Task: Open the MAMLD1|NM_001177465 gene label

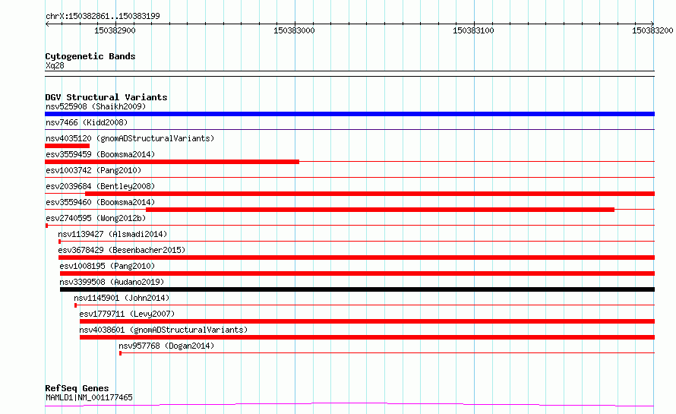Action: pyautogui.click(x=89, y=397)
